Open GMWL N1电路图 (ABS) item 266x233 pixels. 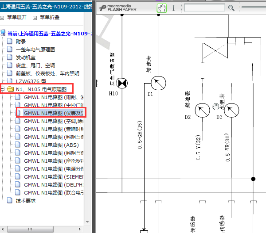[x=51, y=145]
